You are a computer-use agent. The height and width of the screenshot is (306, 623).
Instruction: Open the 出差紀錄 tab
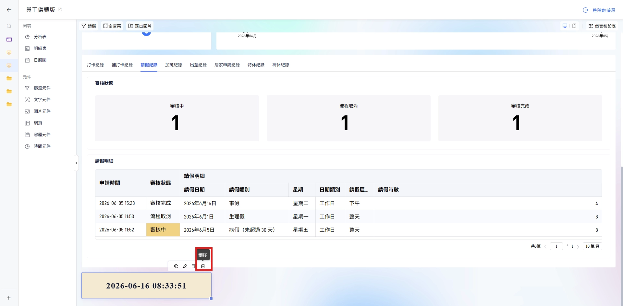click(198, 65)
